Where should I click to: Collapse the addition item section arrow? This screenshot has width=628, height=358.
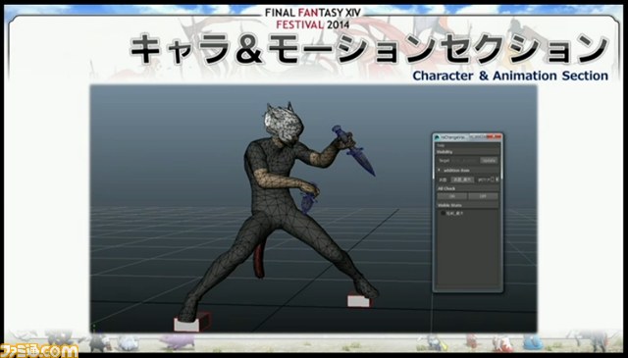coord(439,170)
